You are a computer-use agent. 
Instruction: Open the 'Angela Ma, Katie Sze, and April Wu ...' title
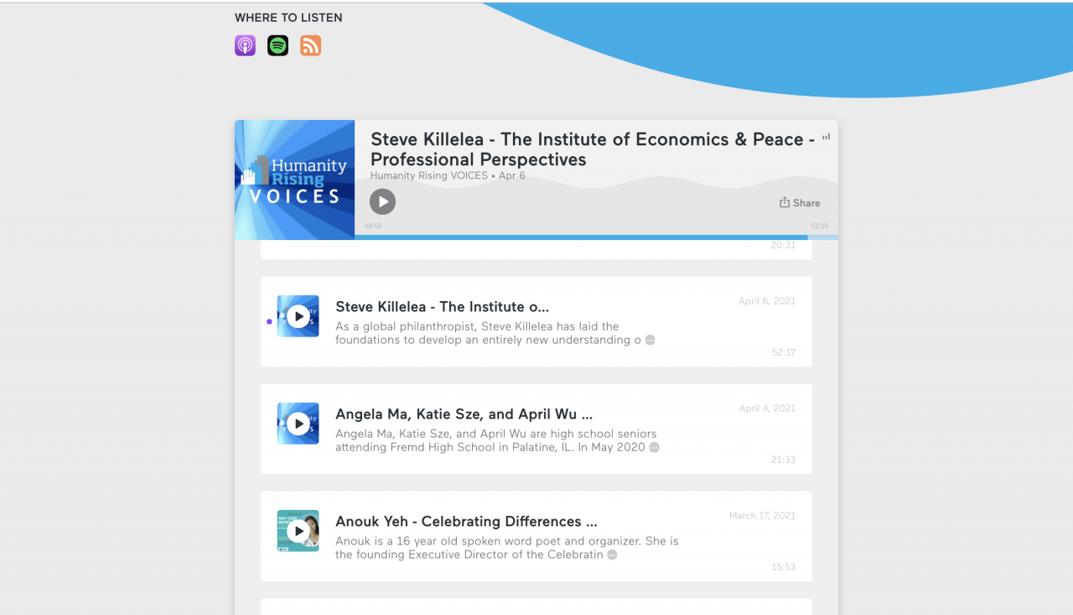(464, 414)
